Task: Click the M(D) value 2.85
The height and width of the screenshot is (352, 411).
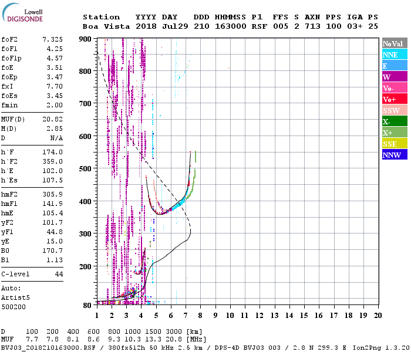Action: (55, 128)
